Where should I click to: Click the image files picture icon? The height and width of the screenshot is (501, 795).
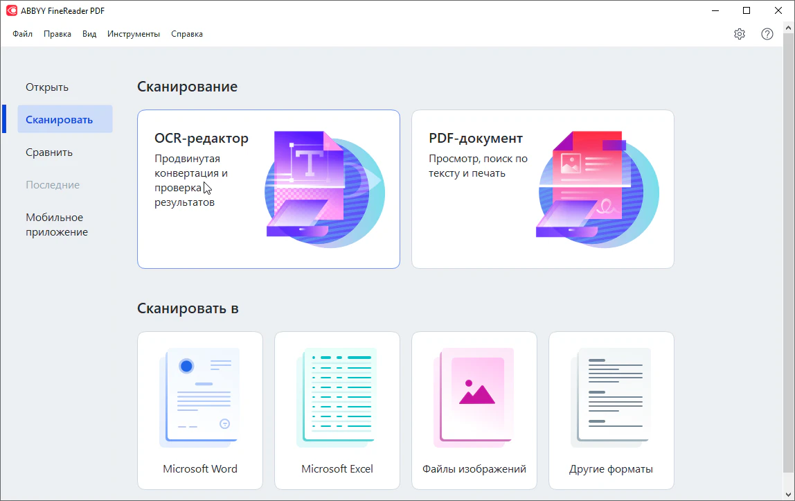pos(474,397)
